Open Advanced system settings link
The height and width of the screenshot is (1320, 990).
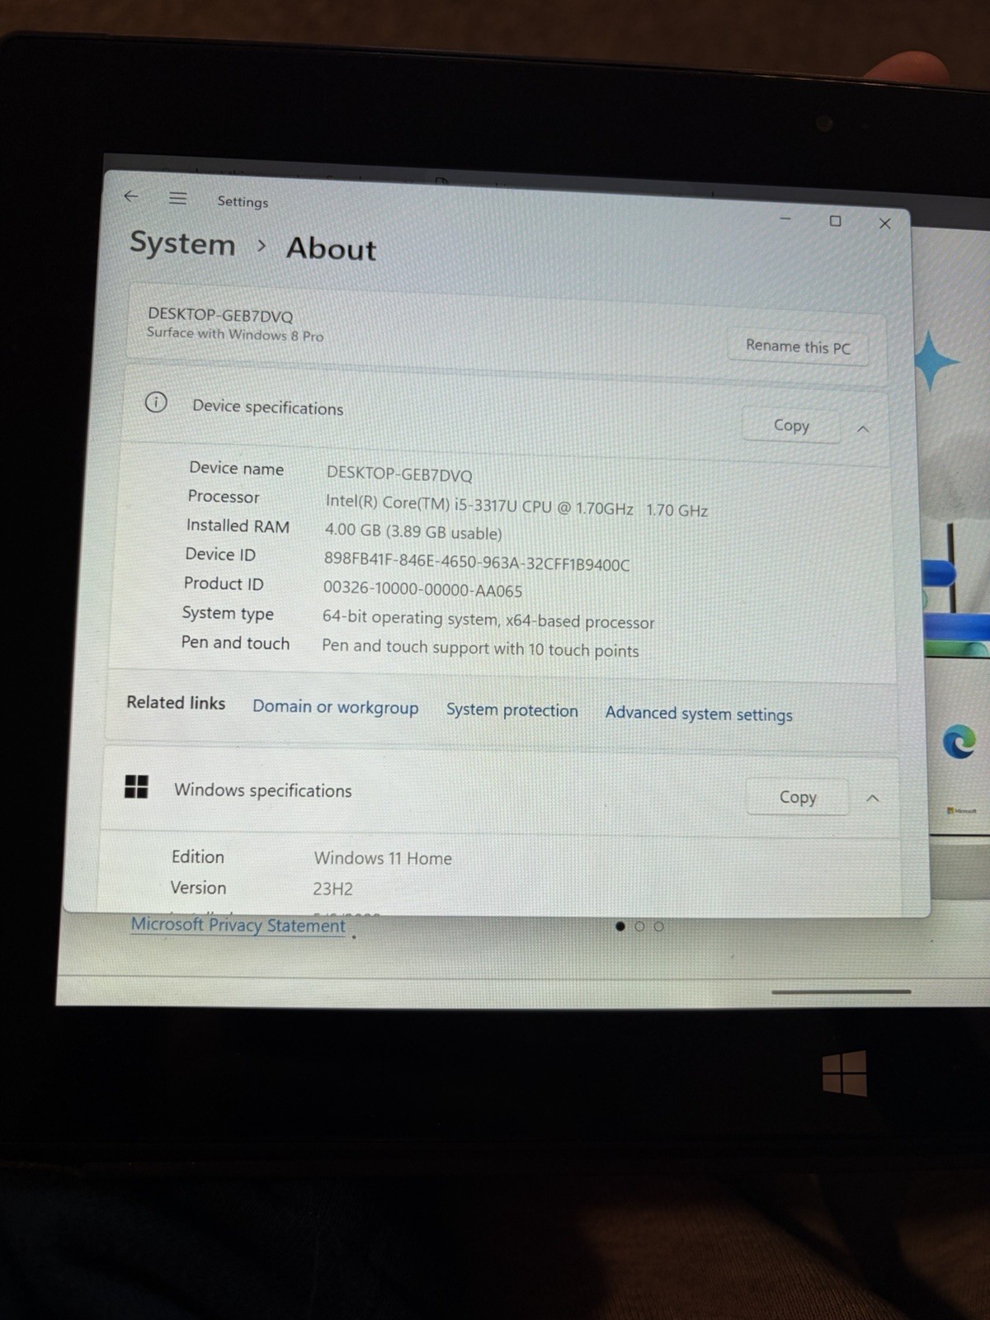[699, 714]
